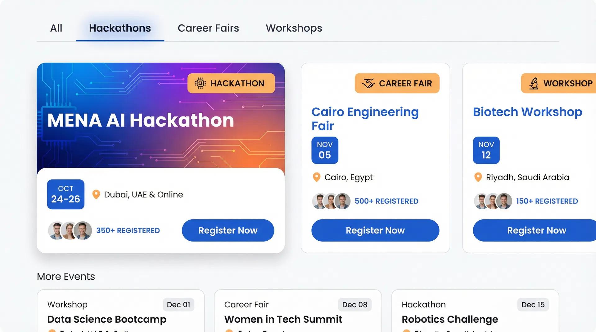This screenshot has height=332, width=596.
Task: Register Now for Cairo Engineering Fair
Action: 375,230
